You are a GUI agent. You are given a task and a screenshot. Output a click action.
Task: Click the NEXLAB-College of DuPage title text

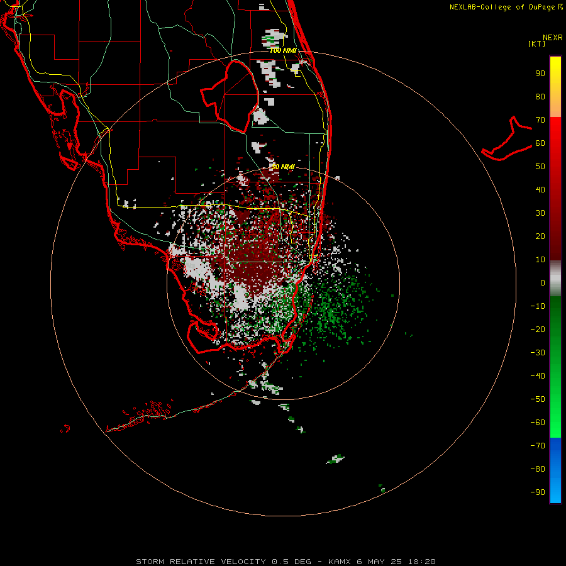[502, 7]
